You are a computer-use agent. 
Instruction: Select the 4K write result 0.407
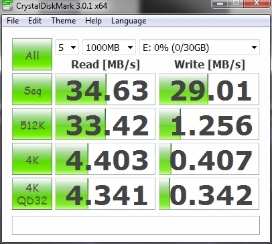tap(209, 159)
